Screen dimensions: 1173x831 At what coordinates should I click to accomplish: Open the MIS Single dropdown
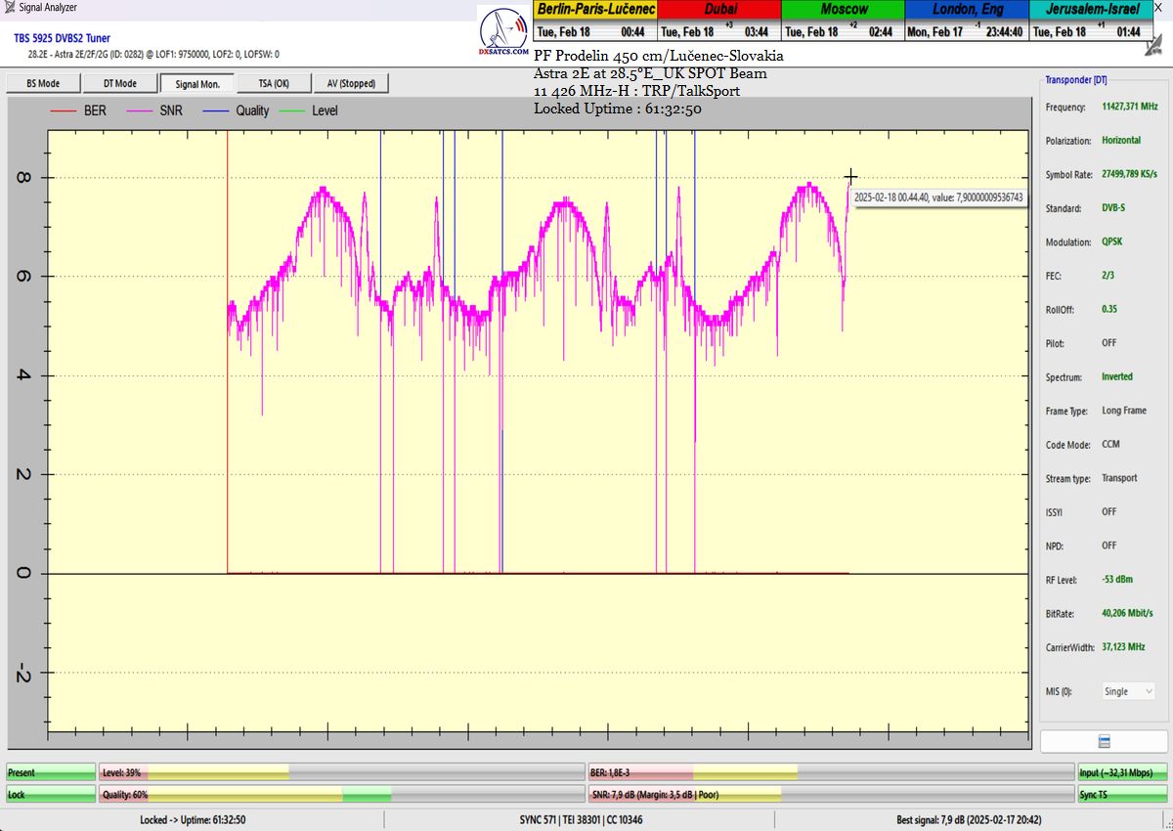click(1127, 691)
